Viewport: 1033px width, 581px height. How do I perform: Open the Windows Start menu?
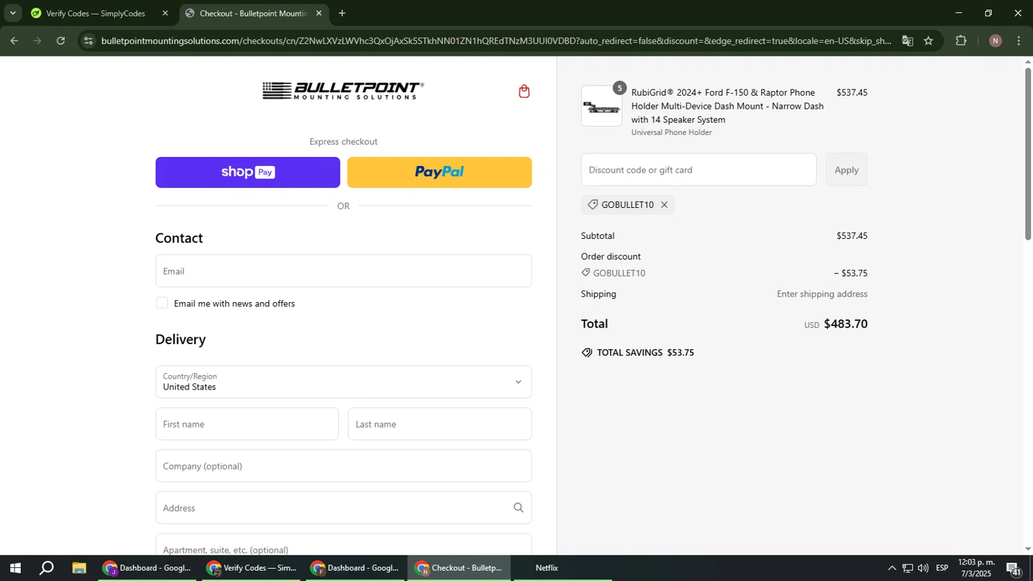click(x=15, y=568)
